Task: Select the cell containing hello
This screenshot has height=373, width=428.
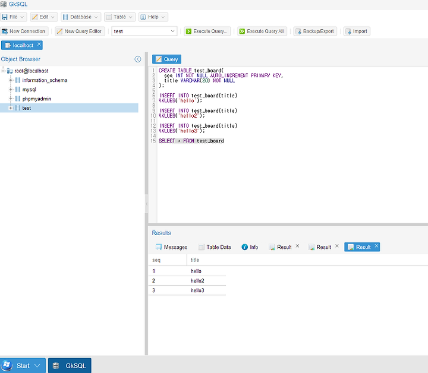Action: click(x=206, y=271)
